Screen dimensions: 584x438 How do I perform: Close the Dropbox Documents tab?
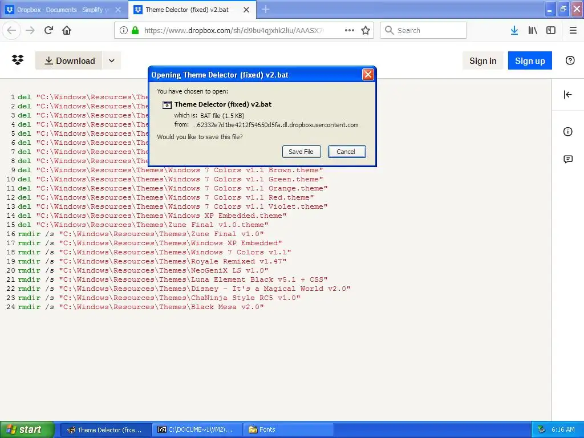click(118, 10)
